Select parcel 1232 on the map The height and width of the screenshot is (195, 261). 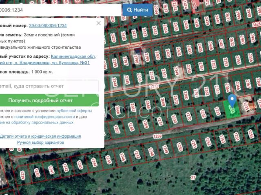click(x=203, y=114)
